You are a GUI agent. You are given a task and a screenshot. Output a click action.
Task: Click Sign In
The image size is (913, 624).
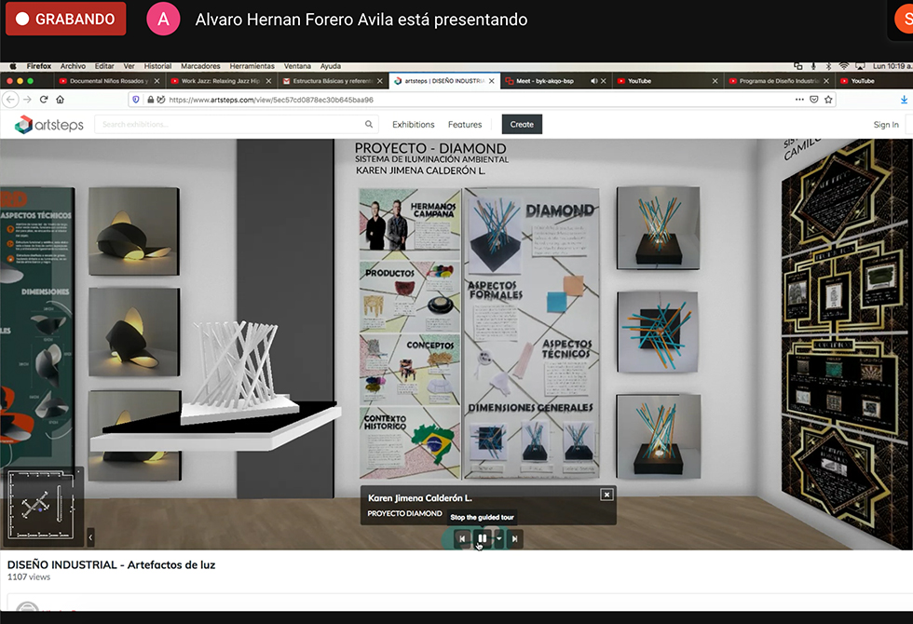coord(885,125)
